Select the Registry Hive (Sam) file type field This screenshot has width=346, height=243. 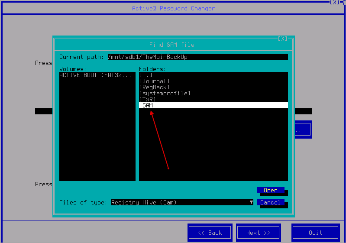click(x=182, y=202)
